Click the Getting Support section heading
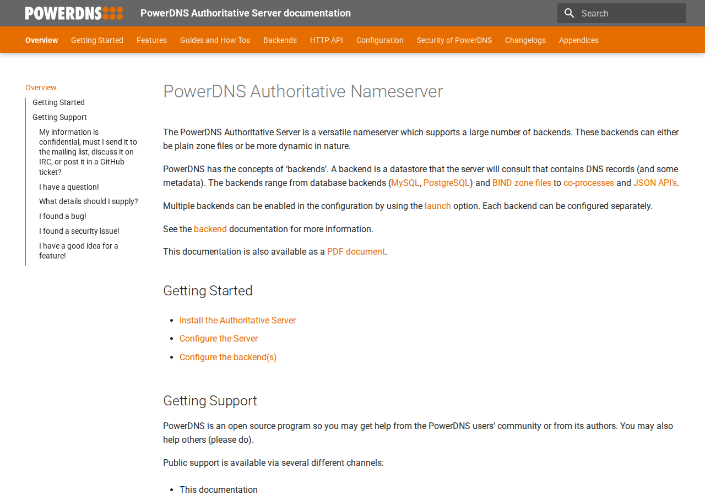Image resolution: width=705 pixels, height=495 pixels. tap(210, 400)
